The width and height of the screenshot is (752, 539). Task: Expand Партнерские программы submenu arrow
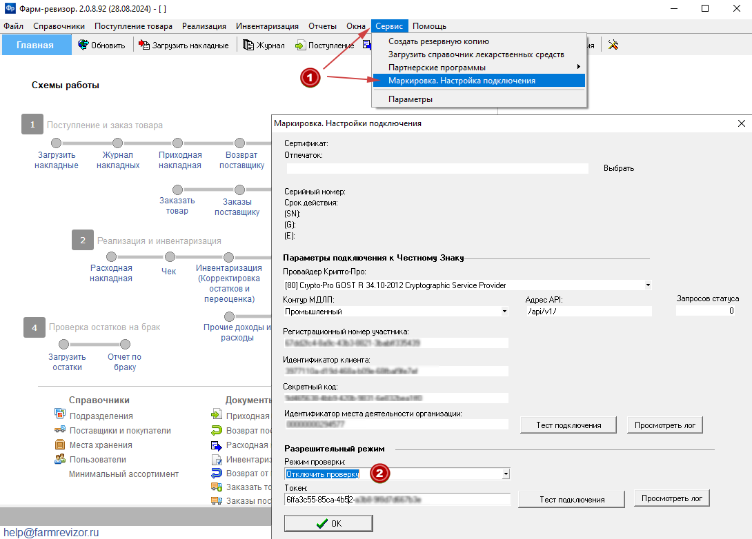click(x=579, y=67)
